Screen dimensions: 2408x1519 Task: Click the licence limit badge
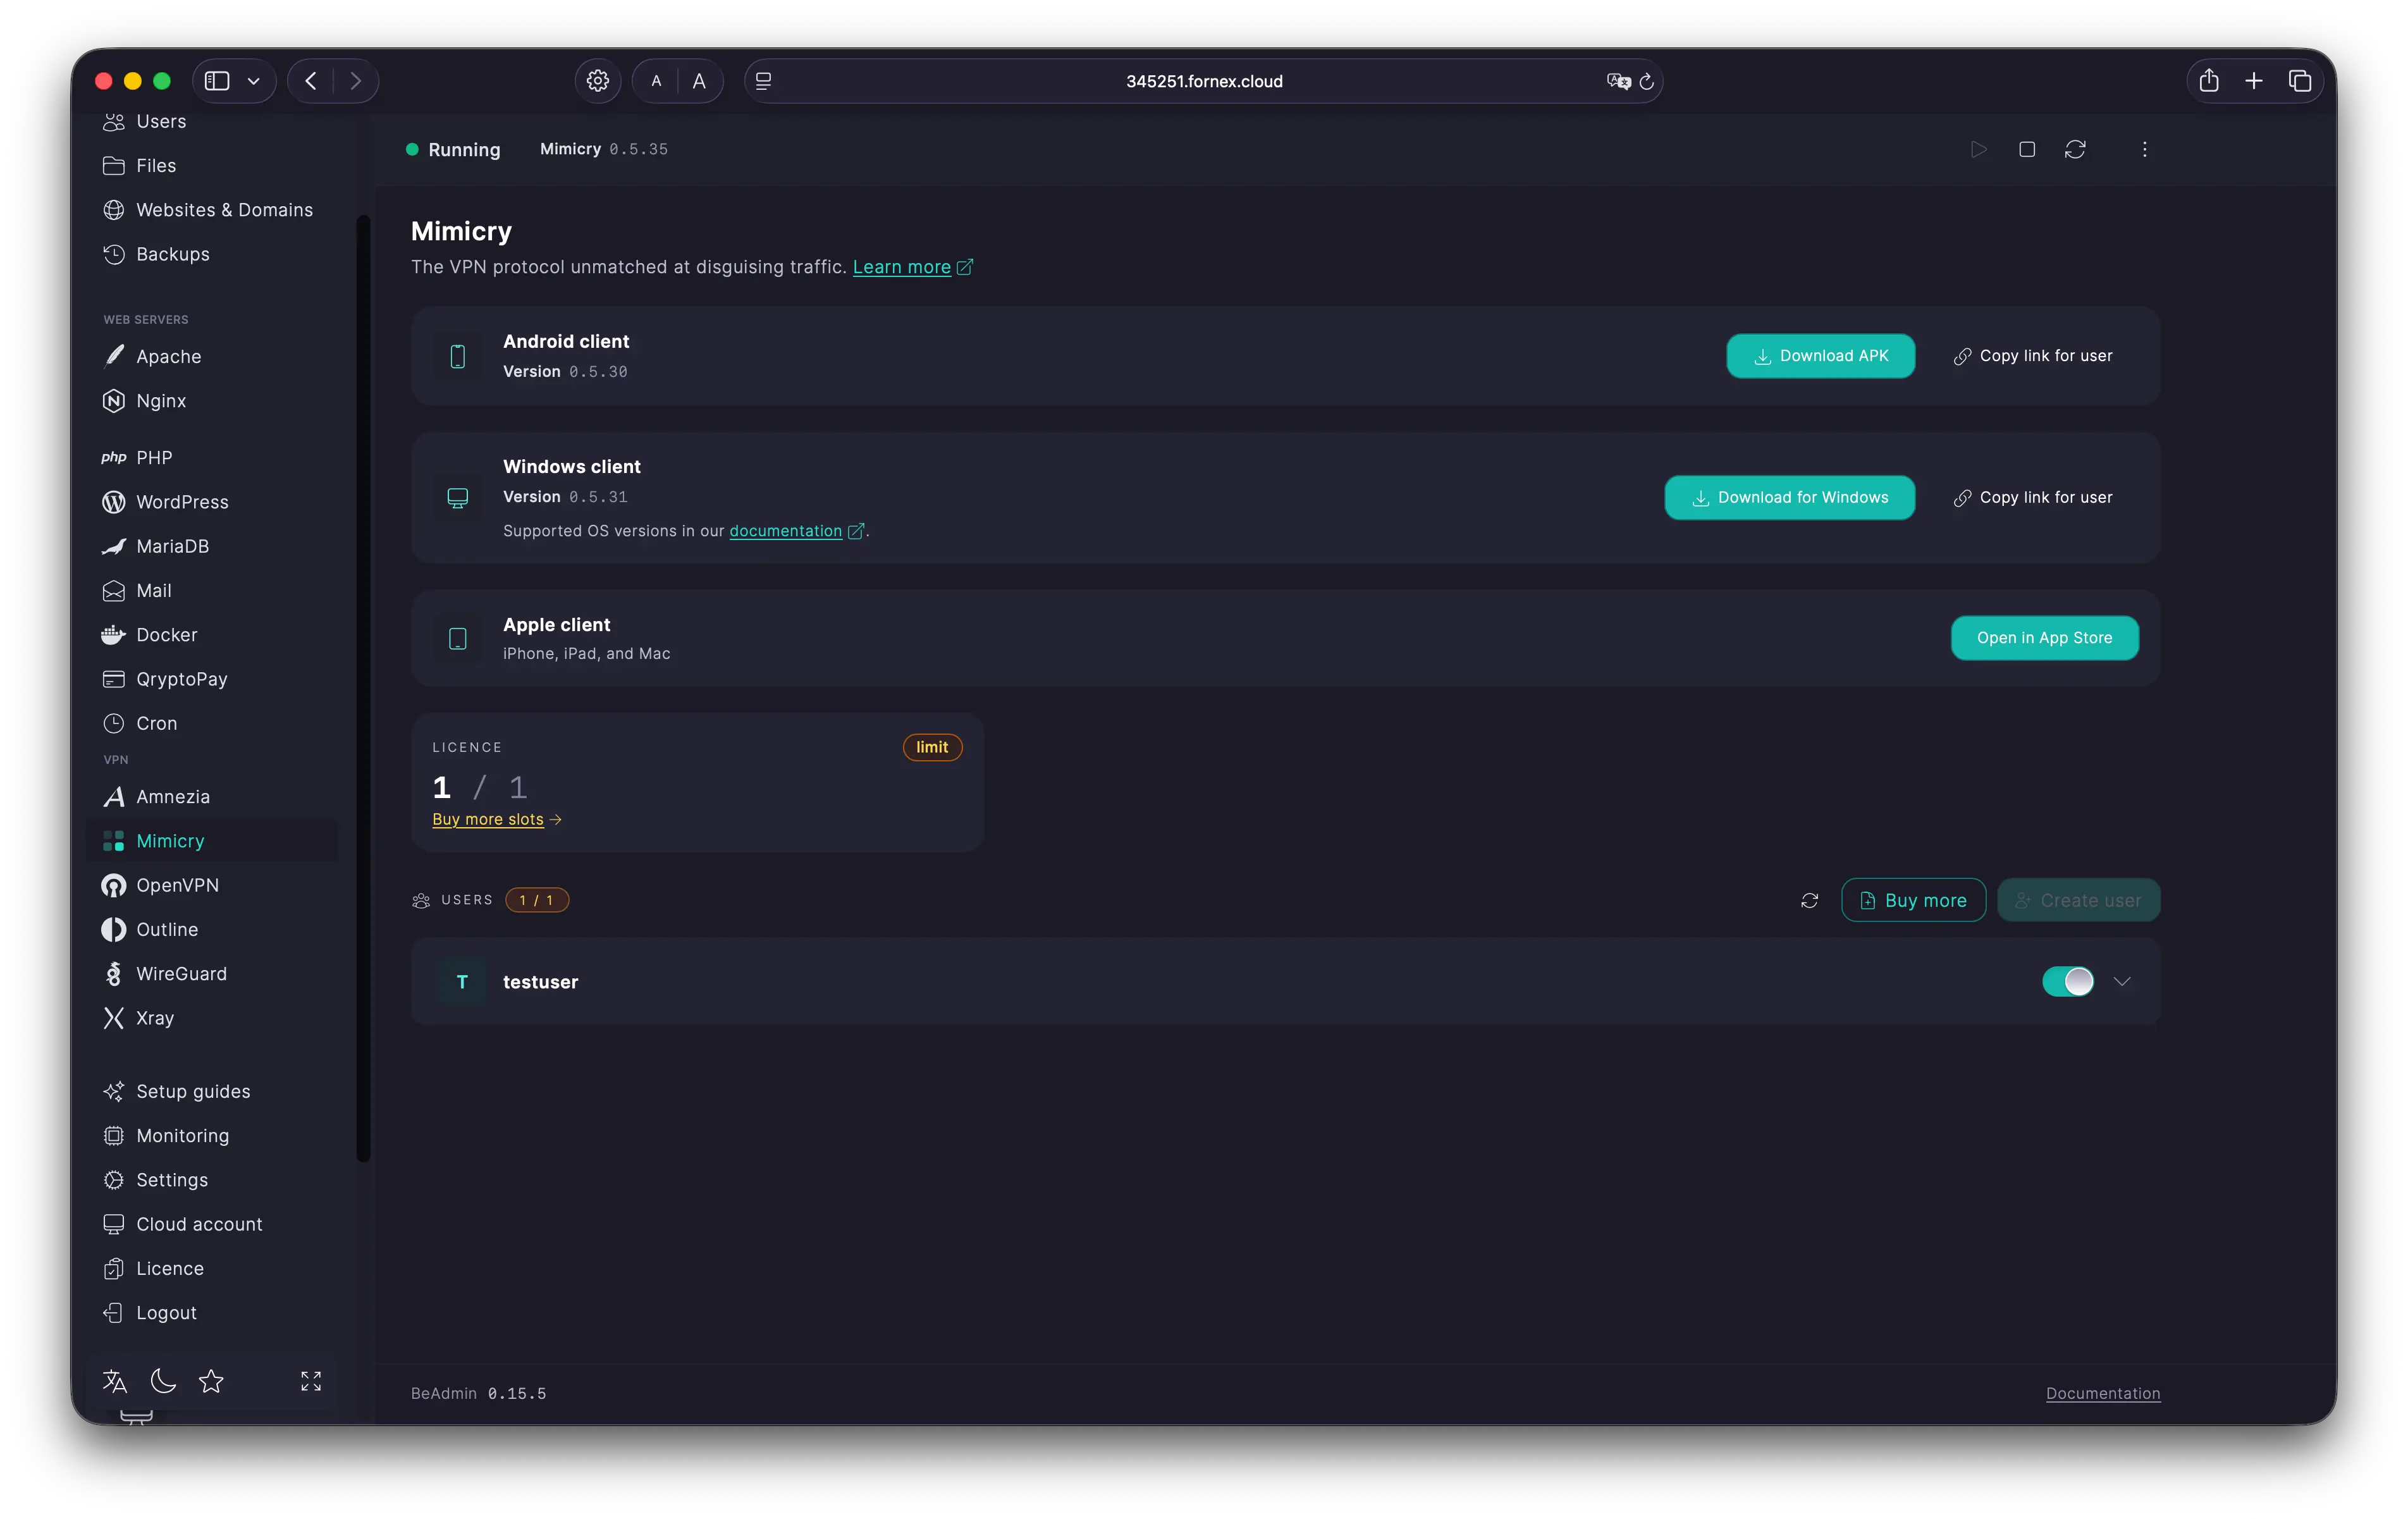pyautogui.click(x=932, y=747)
